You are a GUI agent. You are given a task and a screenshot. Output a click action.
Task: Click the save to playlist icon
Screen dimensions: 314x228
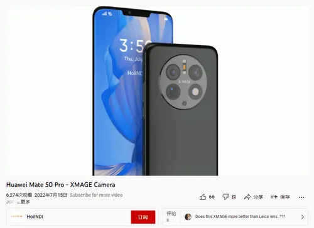point(274,197)
